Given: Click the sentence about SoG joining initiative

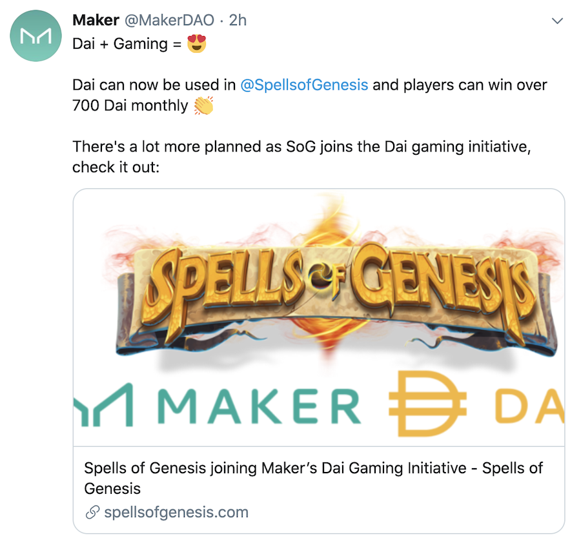Looking at the screenshot, I should (x=301, y=146).
